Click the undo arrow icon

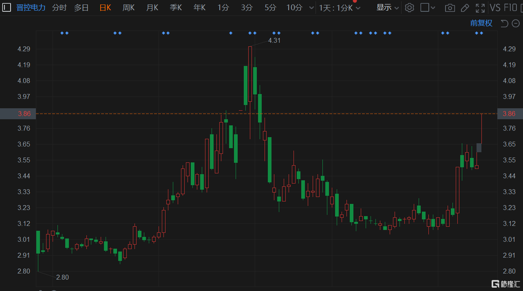pyautogui.click(x=504, y=23)
